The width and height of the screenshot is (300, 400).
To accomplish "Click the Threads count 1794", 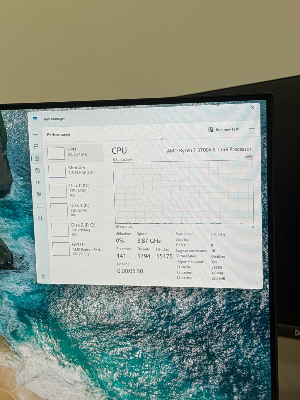I will (x=144, y=256).
